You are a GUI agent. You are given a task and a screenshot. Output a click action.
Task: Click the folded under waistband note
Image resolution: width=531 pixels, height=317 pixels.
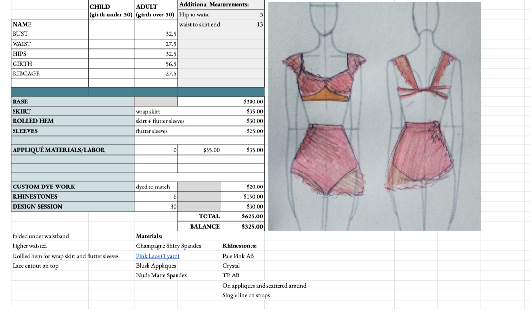pyautogui.click(x=41, y=236)
